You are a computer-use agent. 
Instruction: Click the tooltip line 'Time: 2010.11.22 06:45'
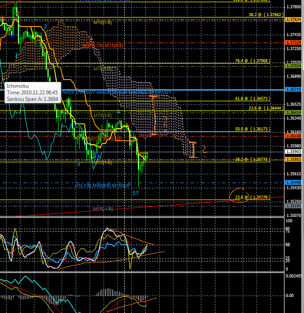33,93
